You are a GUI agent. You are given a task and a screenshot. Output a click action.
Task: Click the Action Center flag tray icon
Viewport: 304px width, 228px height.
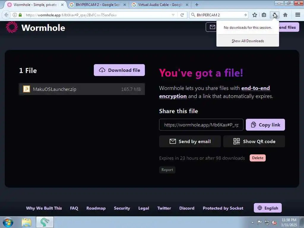coord(259,222)
